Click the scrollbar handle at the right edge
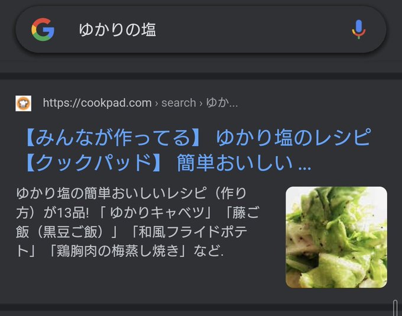402x316 pixels. click(395, 308)
